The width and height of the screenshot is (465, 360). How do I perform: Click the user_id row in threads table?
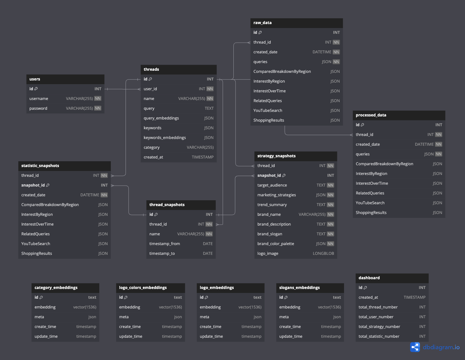pos(179,89)
